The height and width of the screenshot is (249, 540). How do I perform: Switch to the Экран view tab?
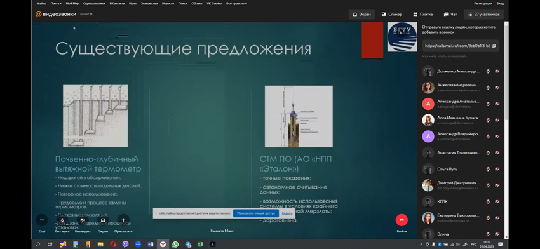pos(361,15)
